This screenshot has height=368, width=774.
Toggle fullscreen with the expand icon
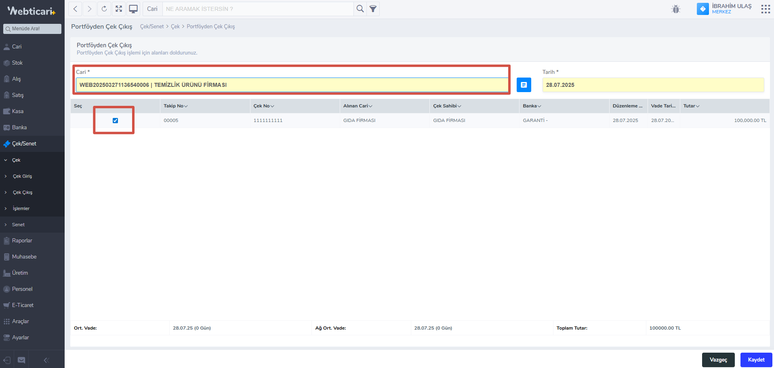click(x=119, y=9)
